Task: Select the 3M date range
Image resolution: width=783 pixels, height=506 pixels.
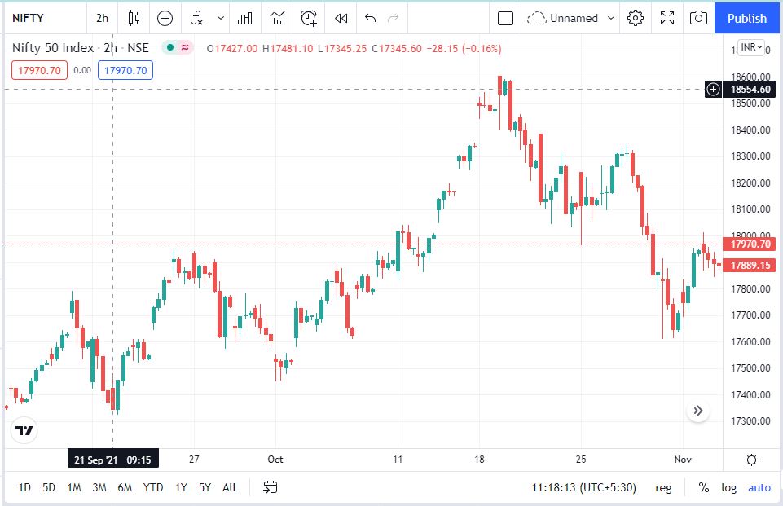Action: point(99,487)
